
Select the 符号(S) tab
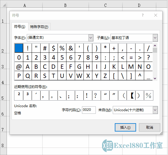pos(20,26)
